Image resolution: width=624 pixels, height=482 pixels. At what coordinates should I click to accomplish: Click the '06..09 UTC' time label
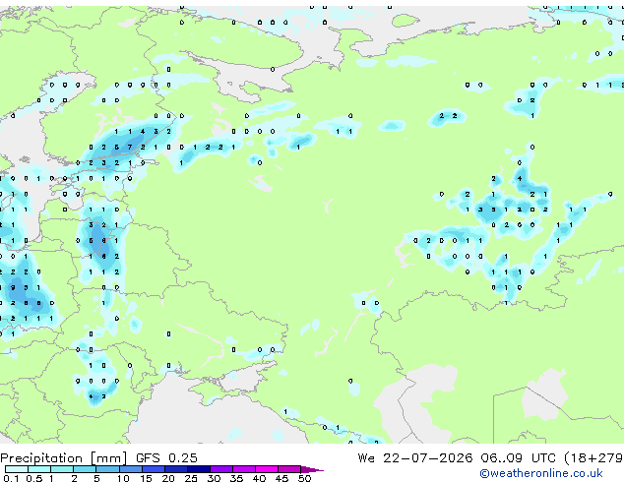518,458
